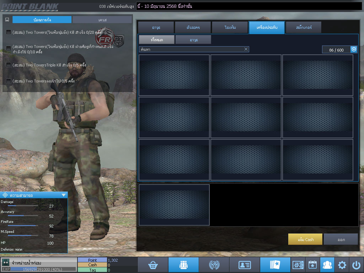Open the mission cards icon

pos(275,264)
